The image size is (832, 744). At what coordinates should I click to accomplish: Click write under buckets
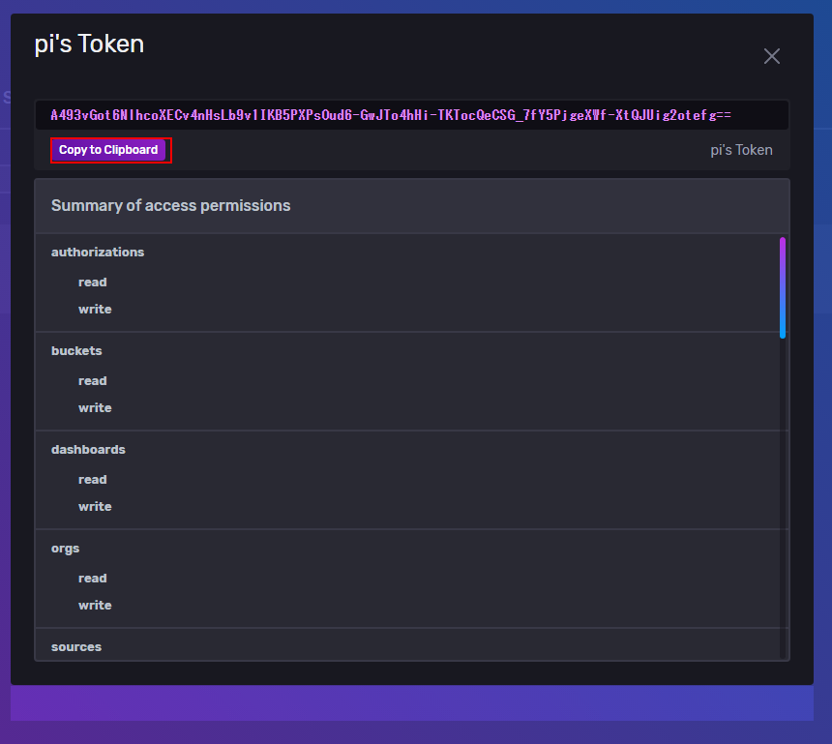point(95,408)
